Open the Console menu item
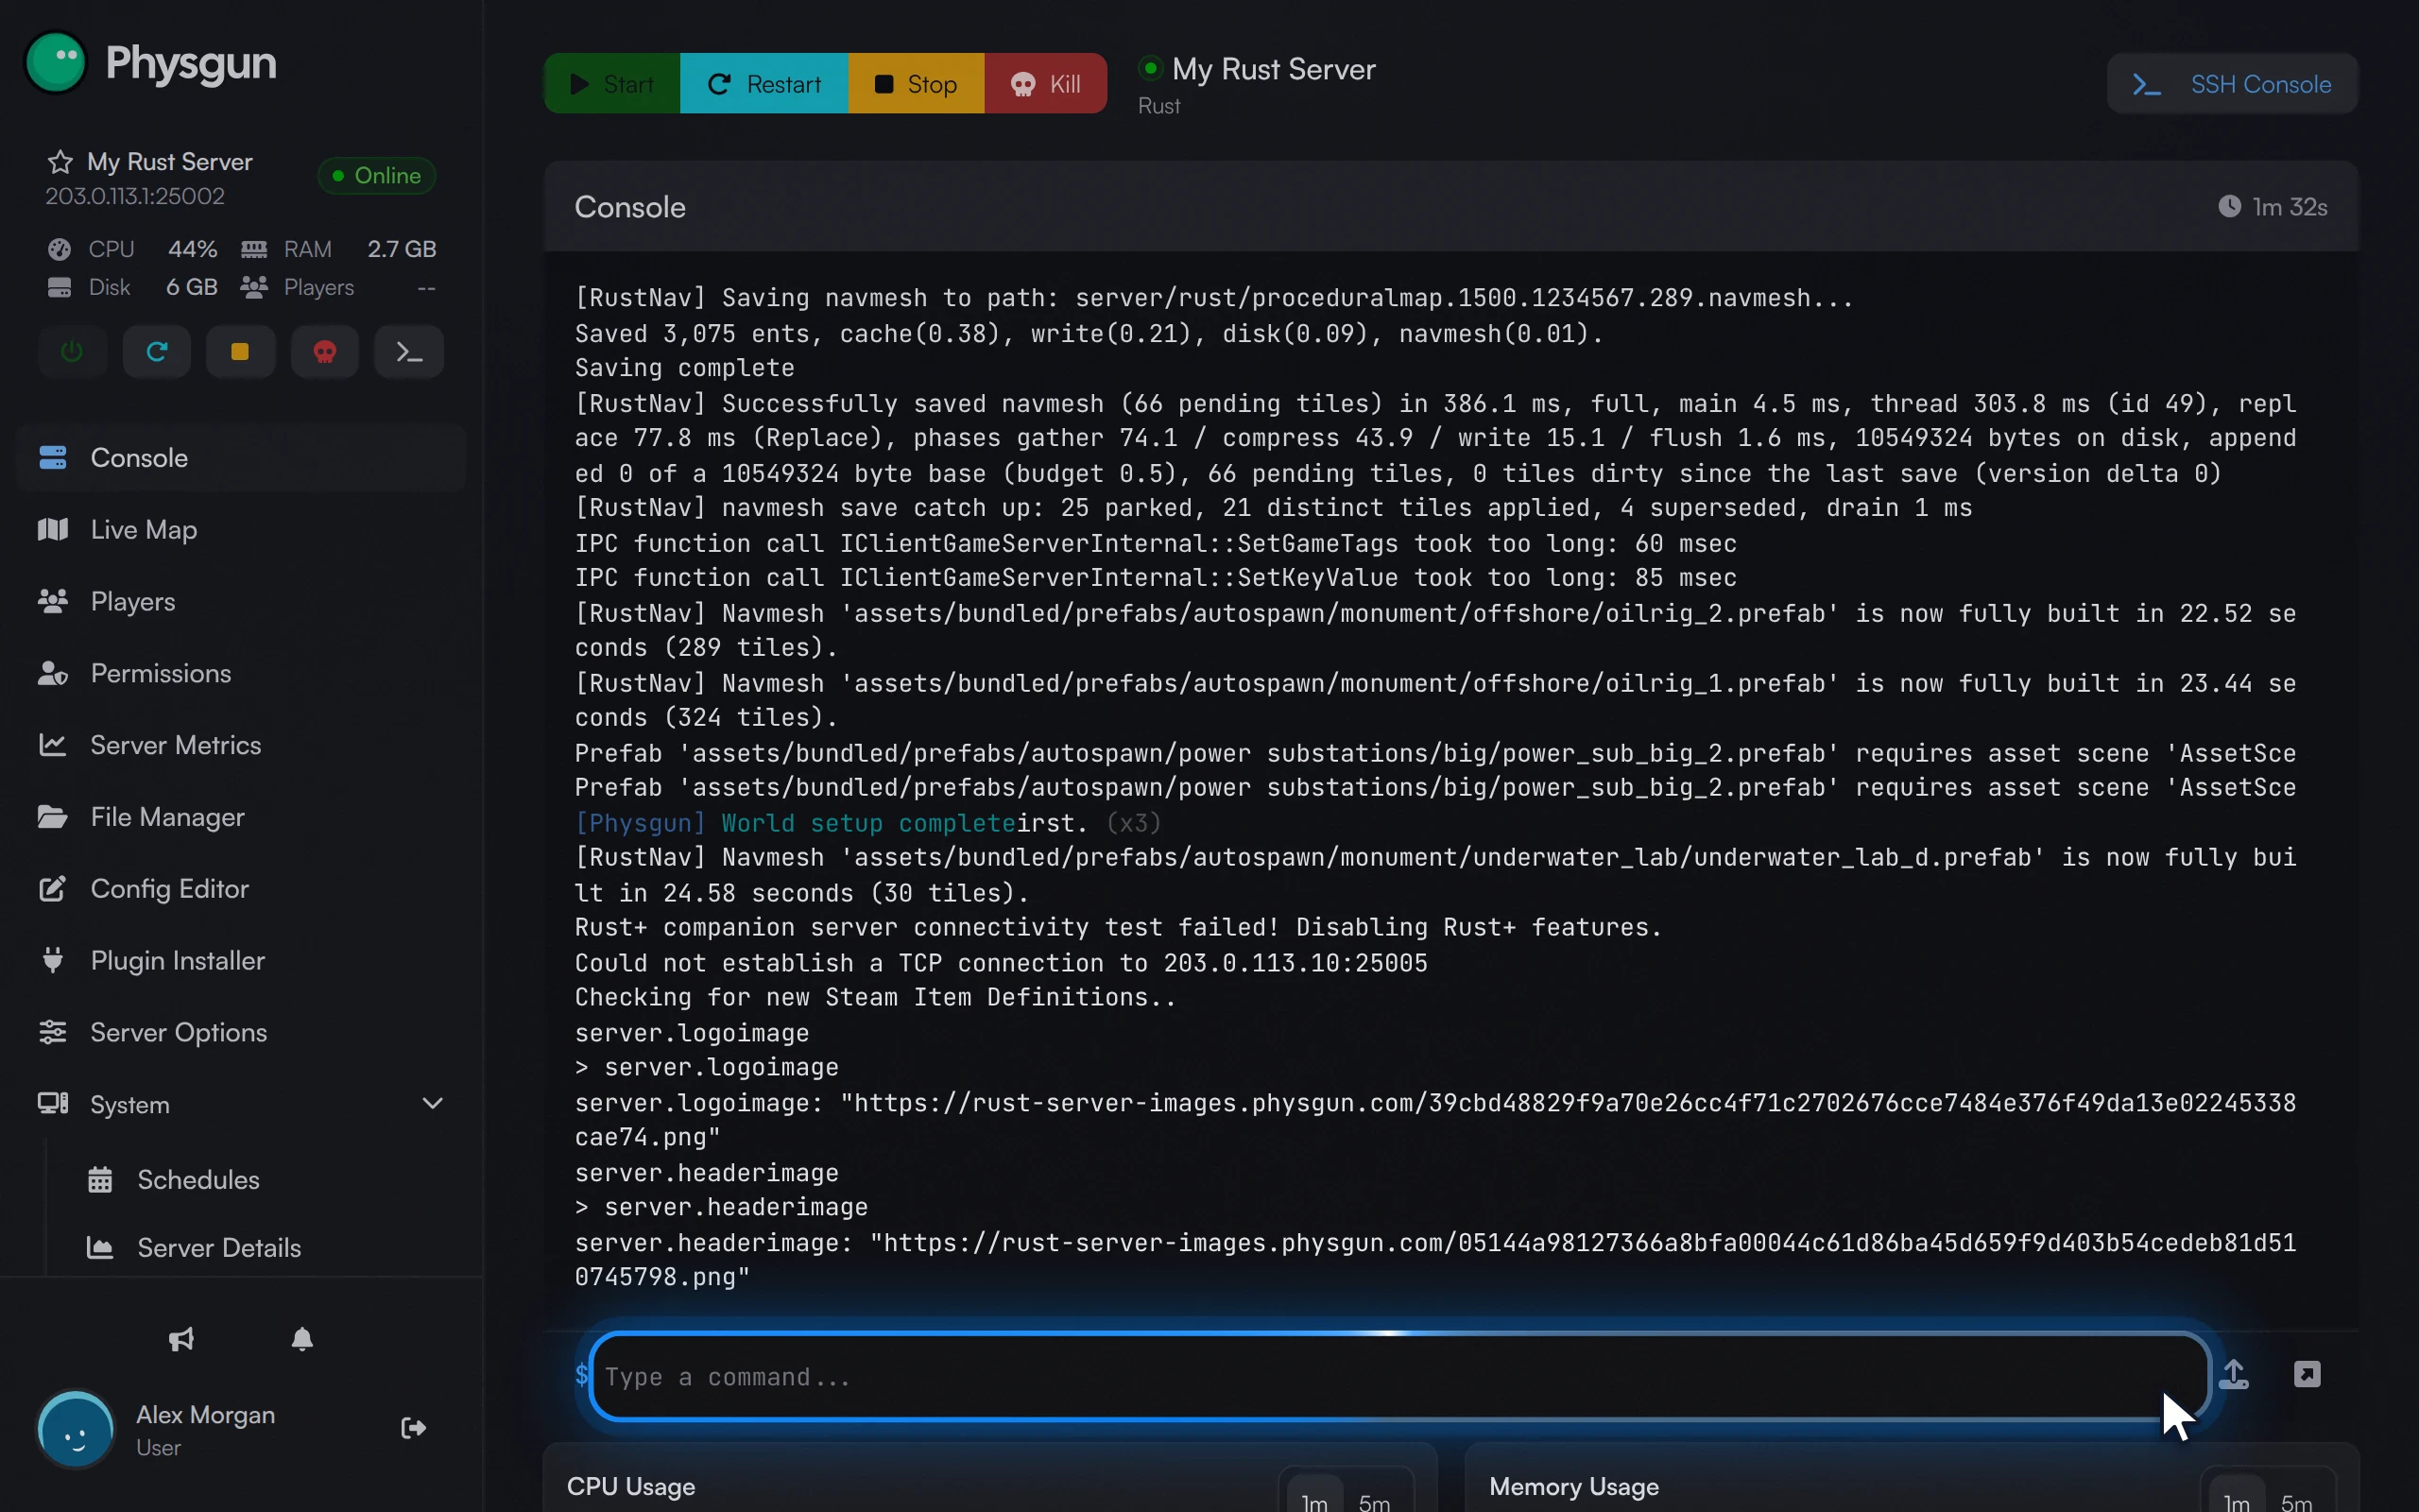Image resolution: width=2419 pixels, height=1512 pixels. (242, 458)
